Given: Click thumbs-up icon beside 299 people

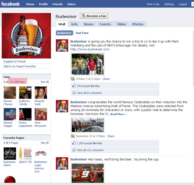Looking at the screenshot, I should click(74, 86).
